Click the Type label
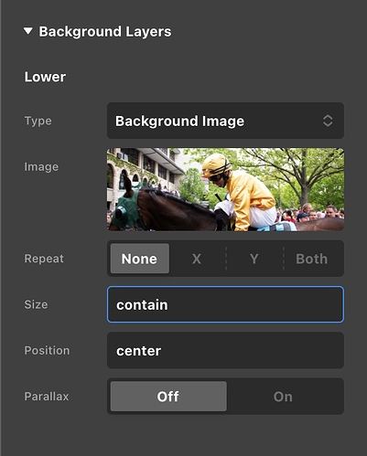Image resolution: width=367 pixels, height=456 pixels. (x=38, y=121)
